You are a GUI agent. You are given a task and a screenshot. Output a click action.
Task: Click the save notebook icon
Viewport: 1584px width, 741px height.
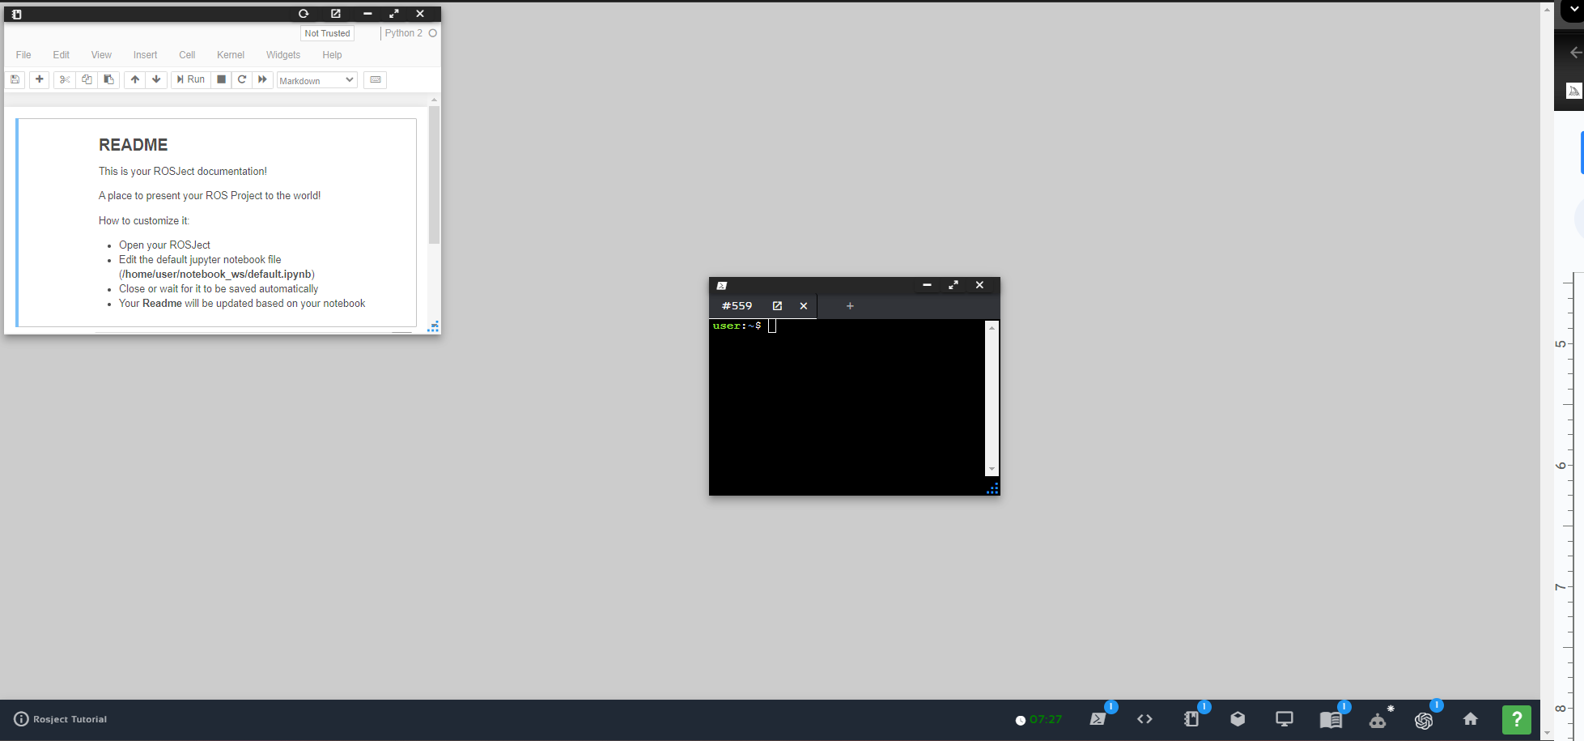[x=15, y=79]
